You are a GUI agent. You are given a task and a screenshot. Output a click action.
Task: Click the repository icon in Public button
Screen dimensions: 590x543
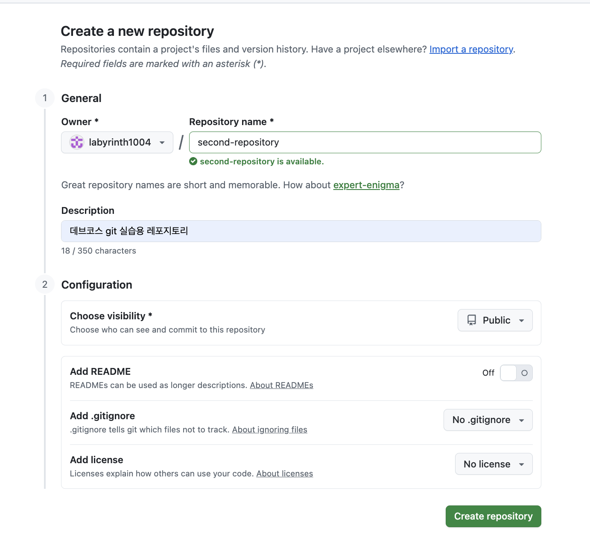click(x=472, y=320)
